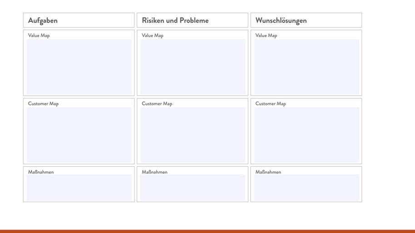Click the Aufgaben column header
The image size is (415, 233).
point(79,20)
